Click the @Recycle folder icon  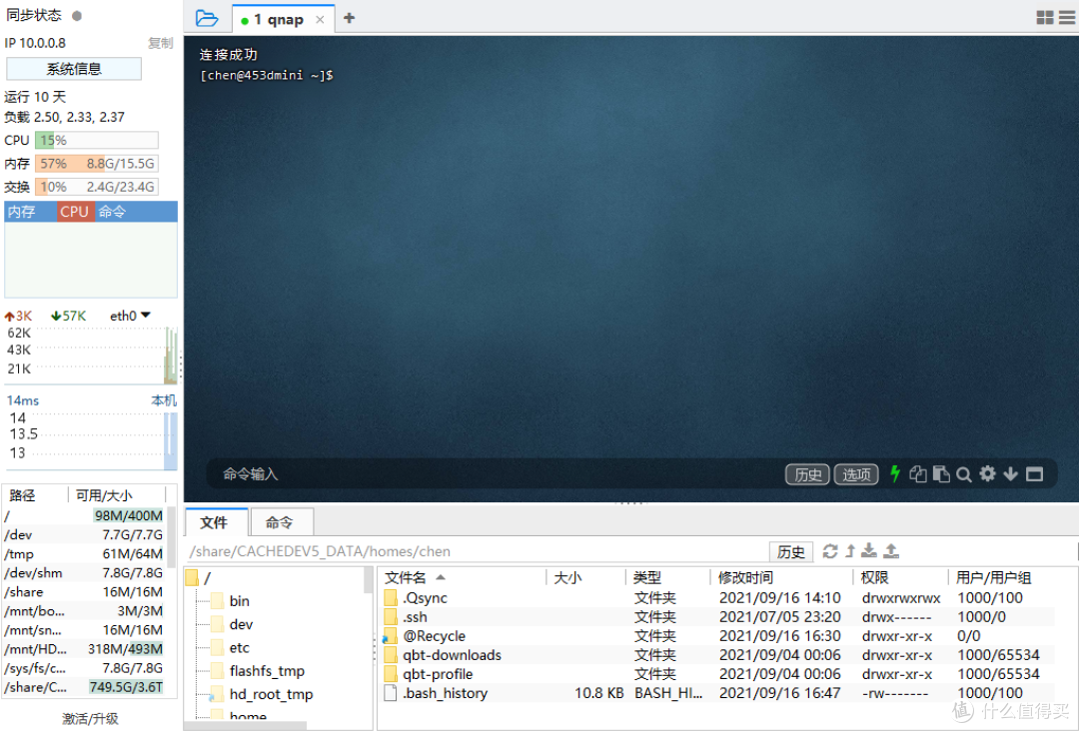point(391,635)
